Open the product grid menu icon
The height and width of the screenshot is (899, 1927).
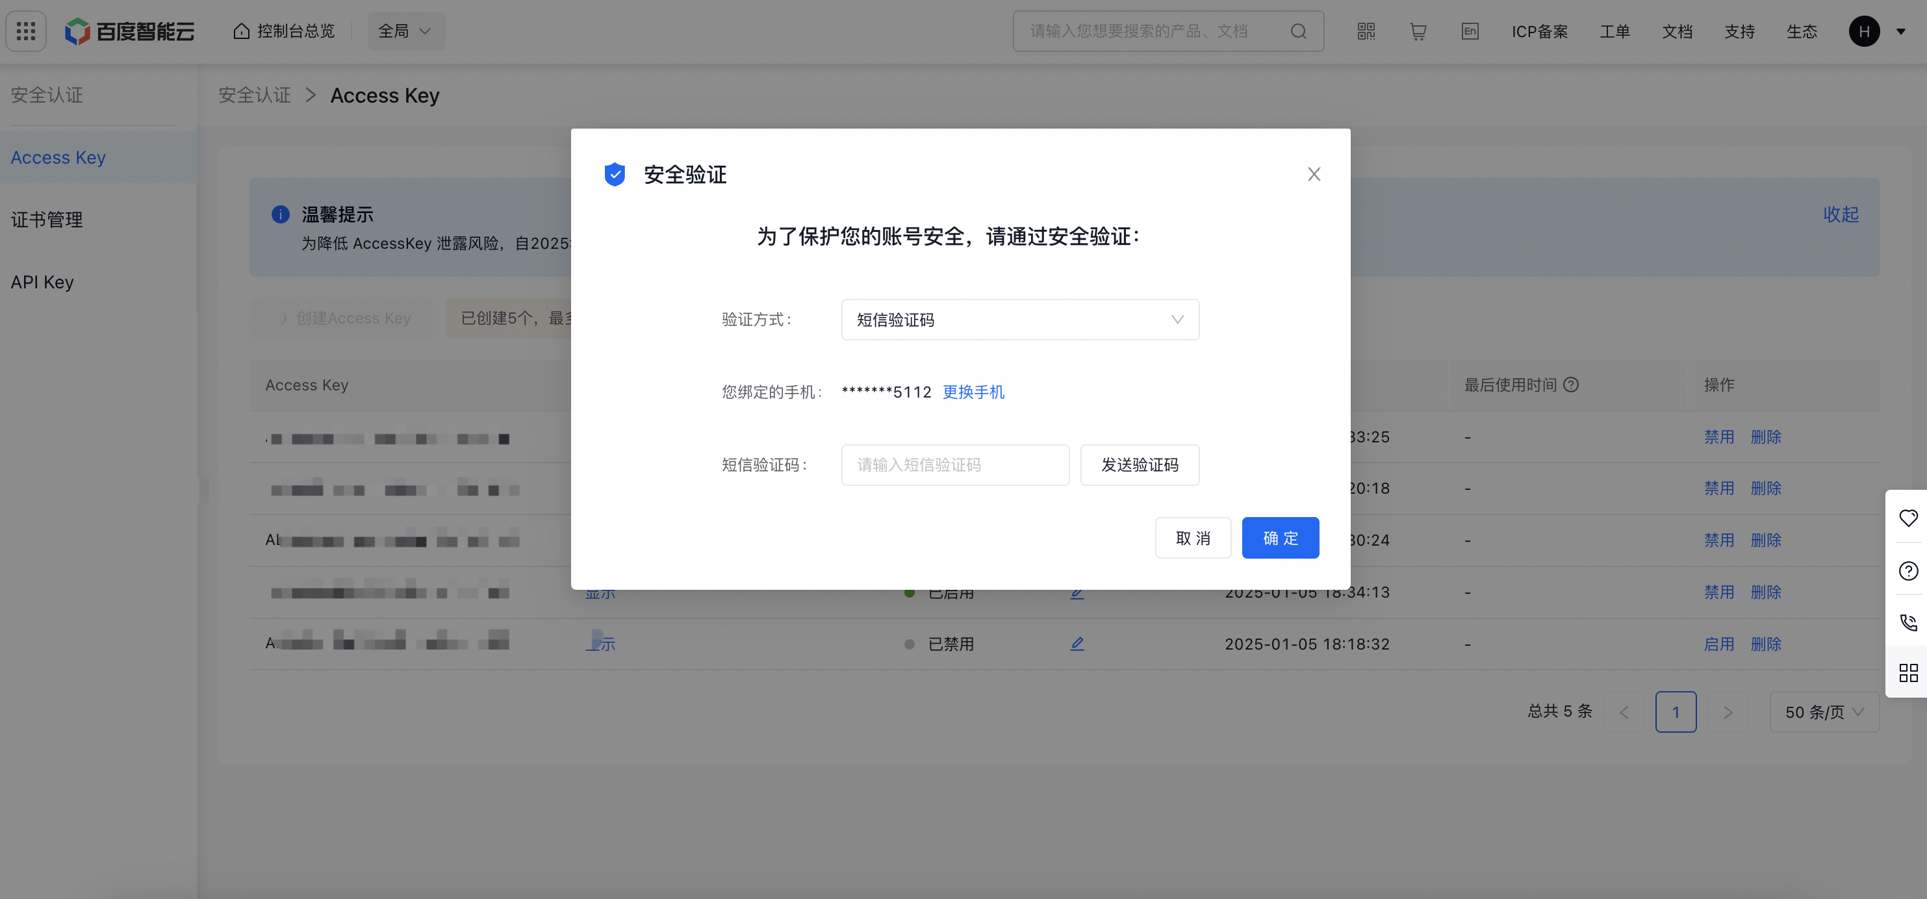click(x=26, y=31)
